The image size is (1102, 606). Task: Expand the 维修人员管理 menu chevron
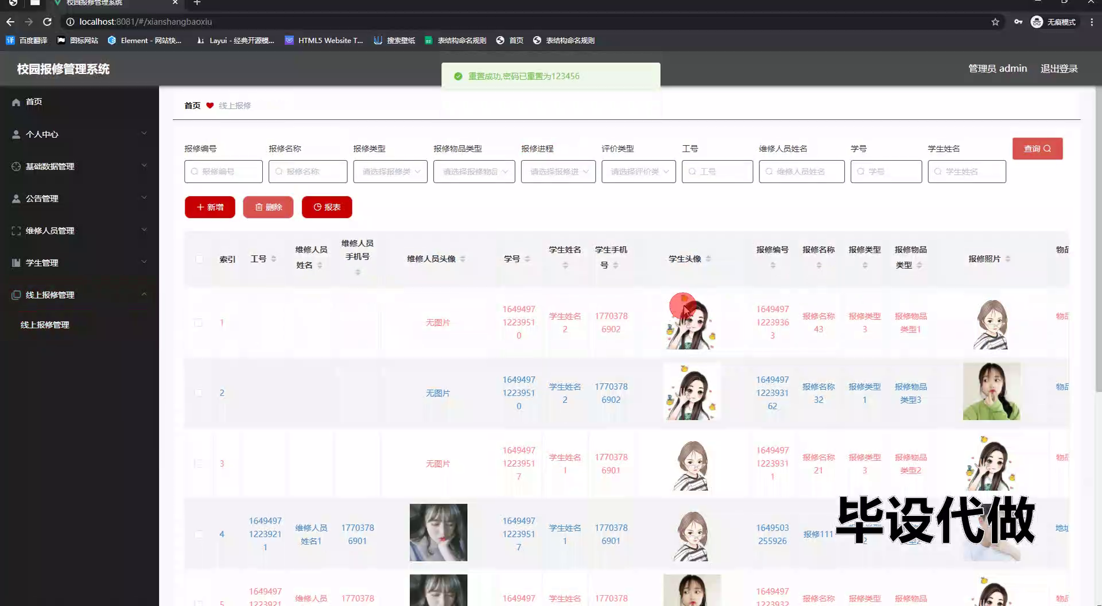[x=144, y=230]
